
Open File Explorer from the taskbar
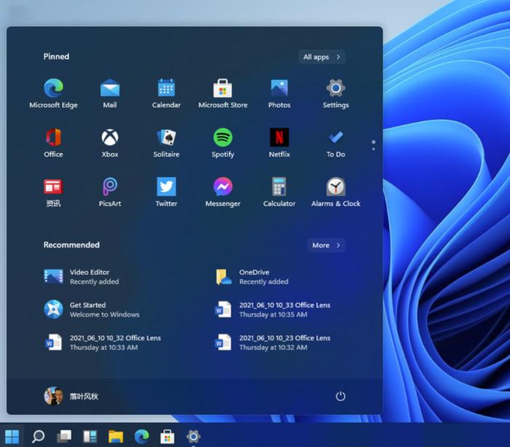116,436
